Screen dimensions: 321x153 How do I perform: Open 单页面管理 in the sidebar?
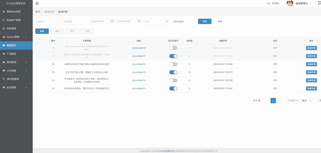click(x=16, y=79)
